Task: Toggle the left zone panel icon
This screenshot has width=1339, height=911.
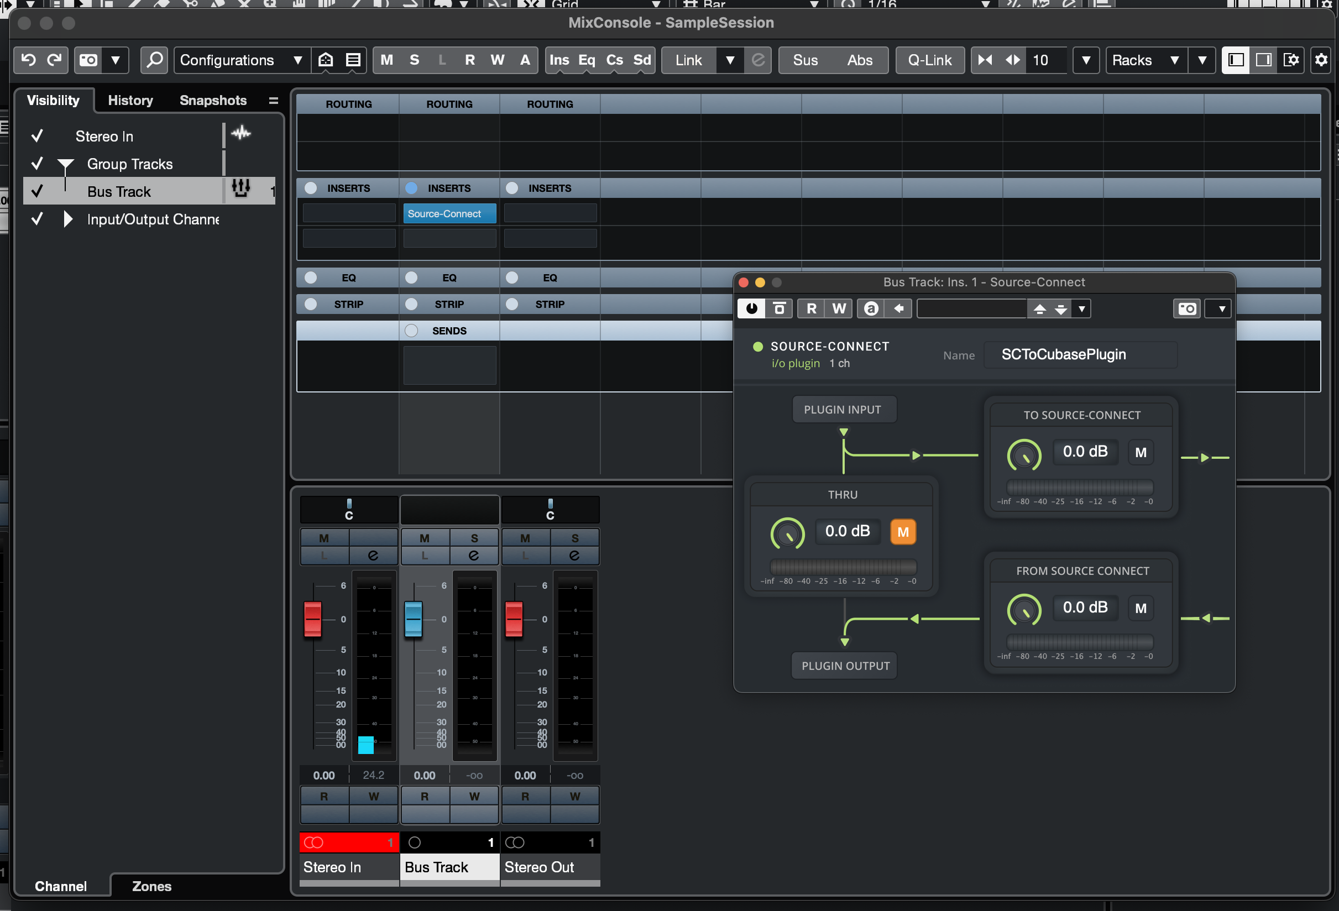Action: pyautogui.click(x=1235, y=60)
